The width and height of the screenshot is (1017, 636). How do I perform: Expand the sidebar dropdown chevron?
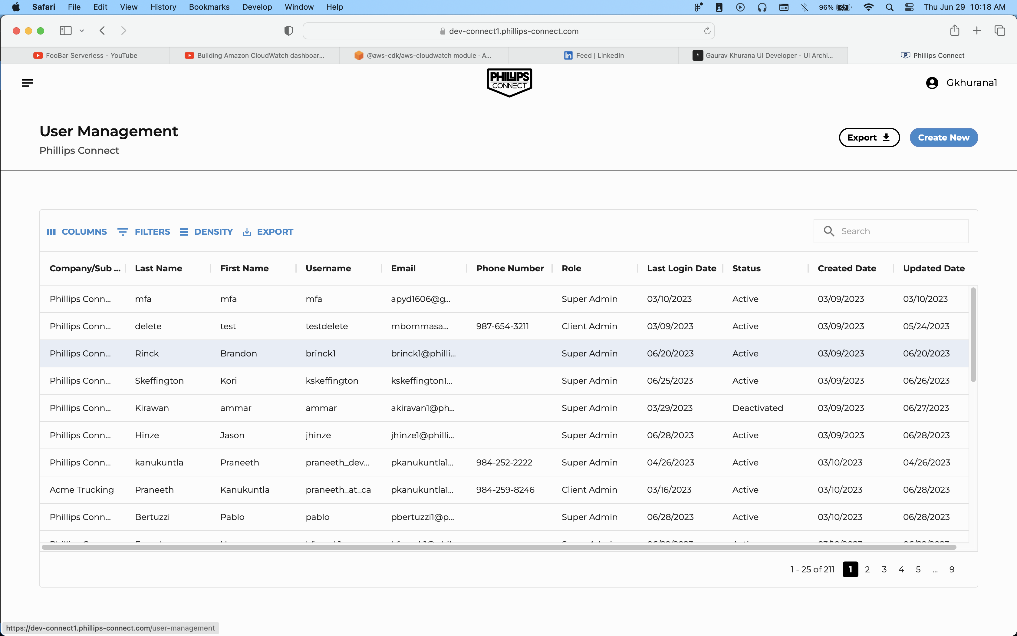(x=81, y=31)
